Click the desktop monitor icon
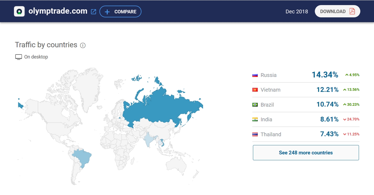The height and width of the screenshot is (195, 374). click(x=18, y=57)
